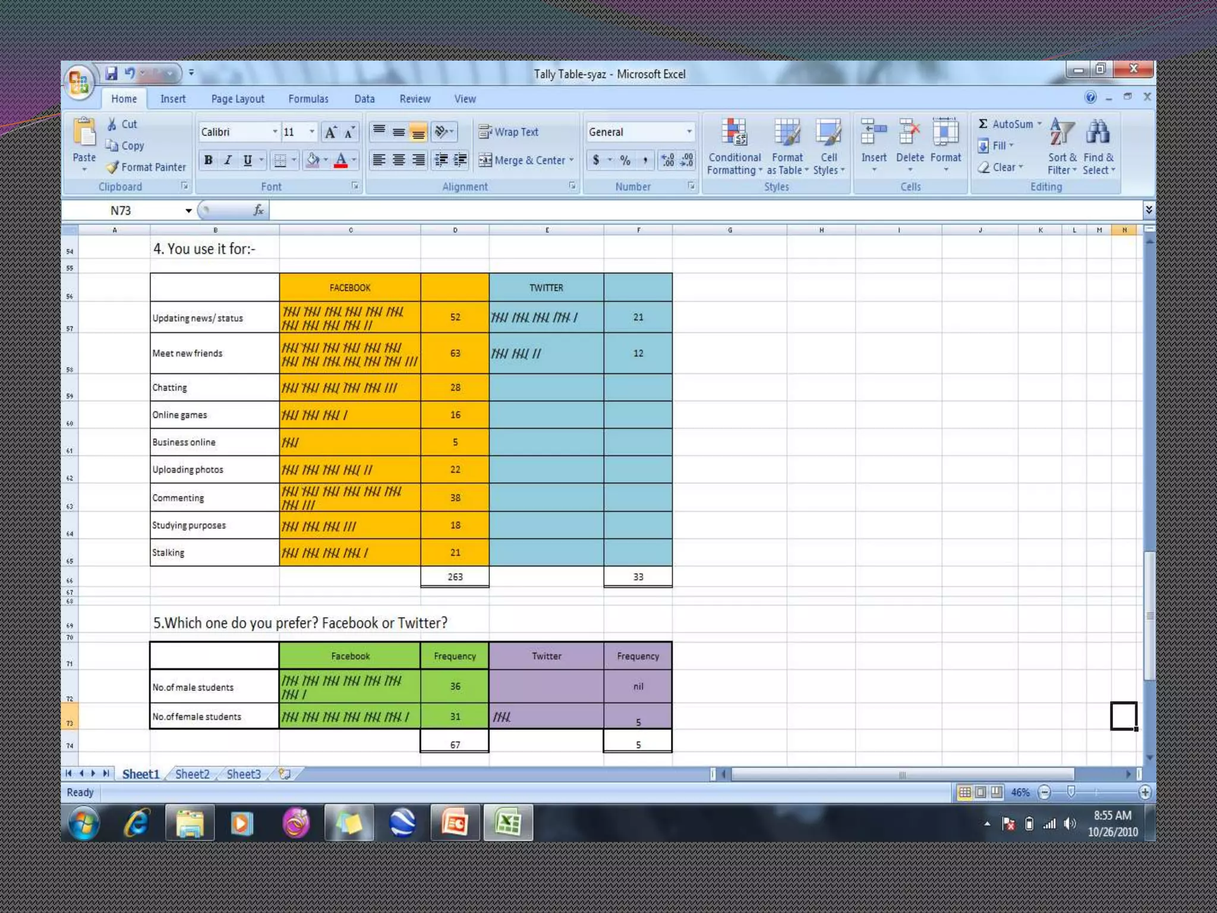The width and height of the screenshot is (1217, 913).
Task: Expand the Name Box dropdown arrow
Action: click(x=188, y=211)
